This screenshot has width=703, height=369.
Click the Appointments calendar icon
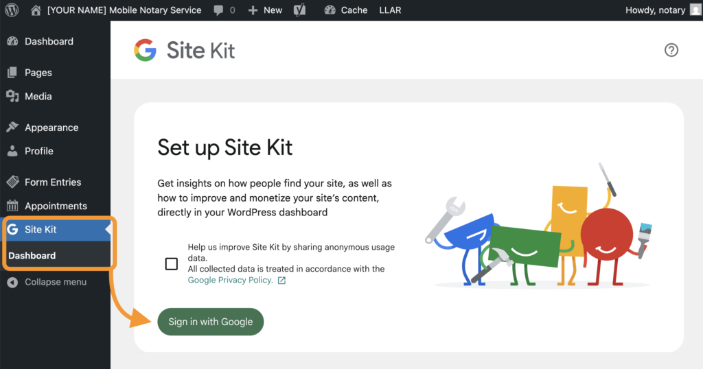tap(12, 206)
